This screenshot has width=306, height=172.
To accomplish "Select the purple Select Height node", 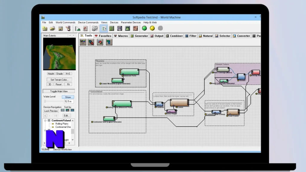I will [x=171, y=111].
